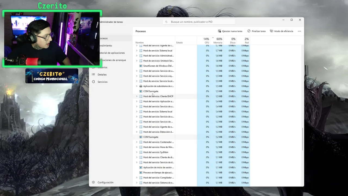Image resolution: width=348 pixels, height=196 pixels.
Task: Select Host del servicio: SysMain row name
Action: pos(156,152)
